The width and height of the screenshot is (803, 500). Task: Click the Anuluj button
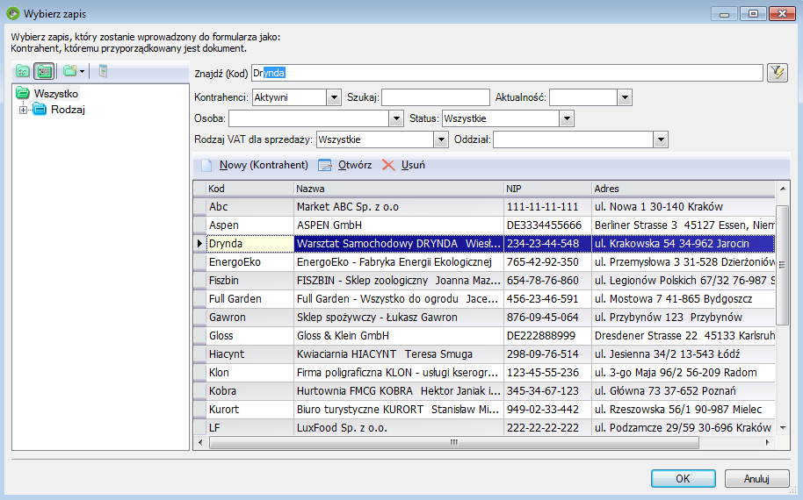pos(757,479)
